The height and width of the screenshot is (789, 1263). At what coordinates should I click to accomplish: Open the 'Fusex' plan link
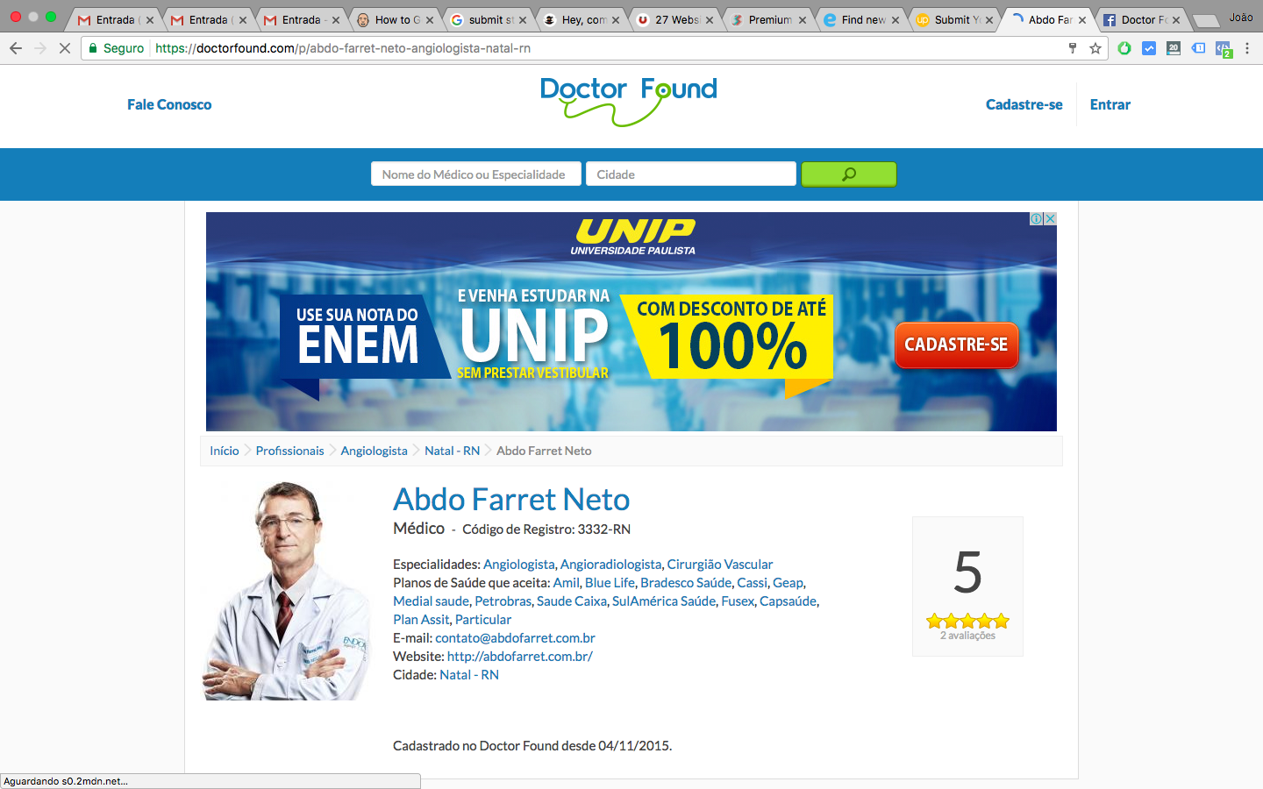click(738, 601)
